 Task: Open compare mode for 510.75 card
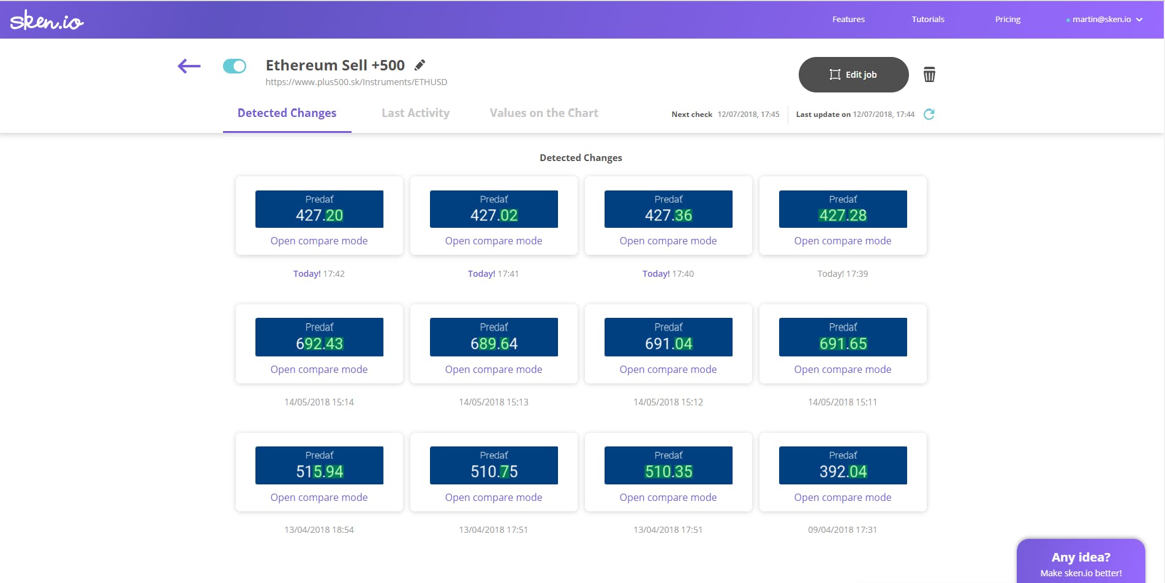[494, 498]
